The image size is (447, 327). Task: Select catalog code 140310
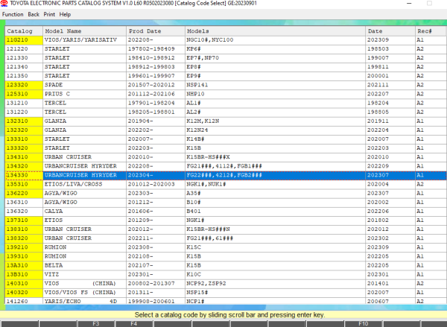click(x=24, y=284)
